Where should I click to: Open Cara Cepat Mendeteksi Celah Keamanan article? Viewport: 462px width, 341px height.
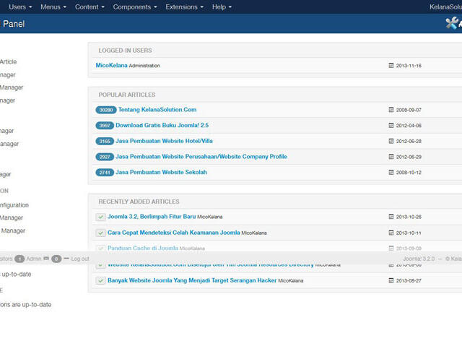click(173, 233)
